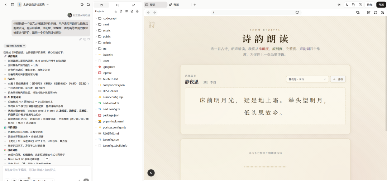Click the refresh file icon in Projects row
The image size is (387, 181).
pyautogui.click(x=121, y=11)
